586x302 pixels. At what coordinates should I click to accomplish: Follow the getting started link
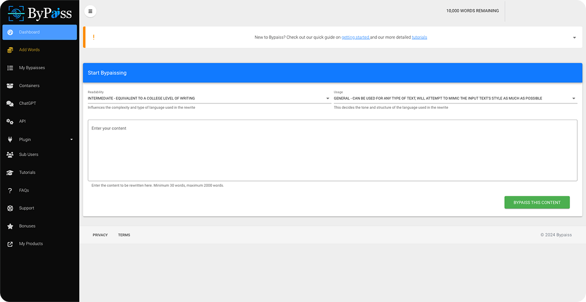pos(355,38)
